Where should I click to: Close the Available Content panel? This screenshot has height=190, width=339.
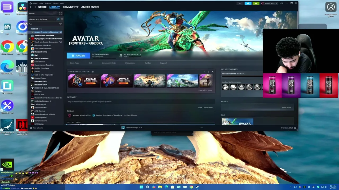point(212,72)
